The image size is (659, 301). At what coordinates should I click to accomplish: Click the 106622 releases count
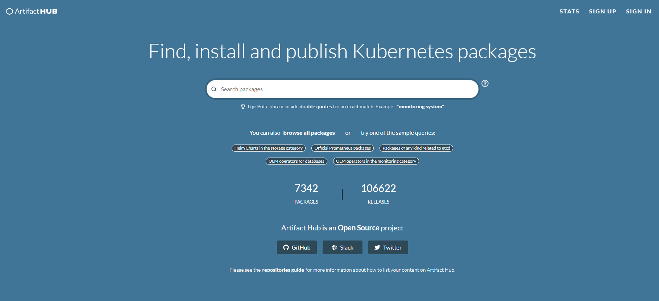click(378, 188)
